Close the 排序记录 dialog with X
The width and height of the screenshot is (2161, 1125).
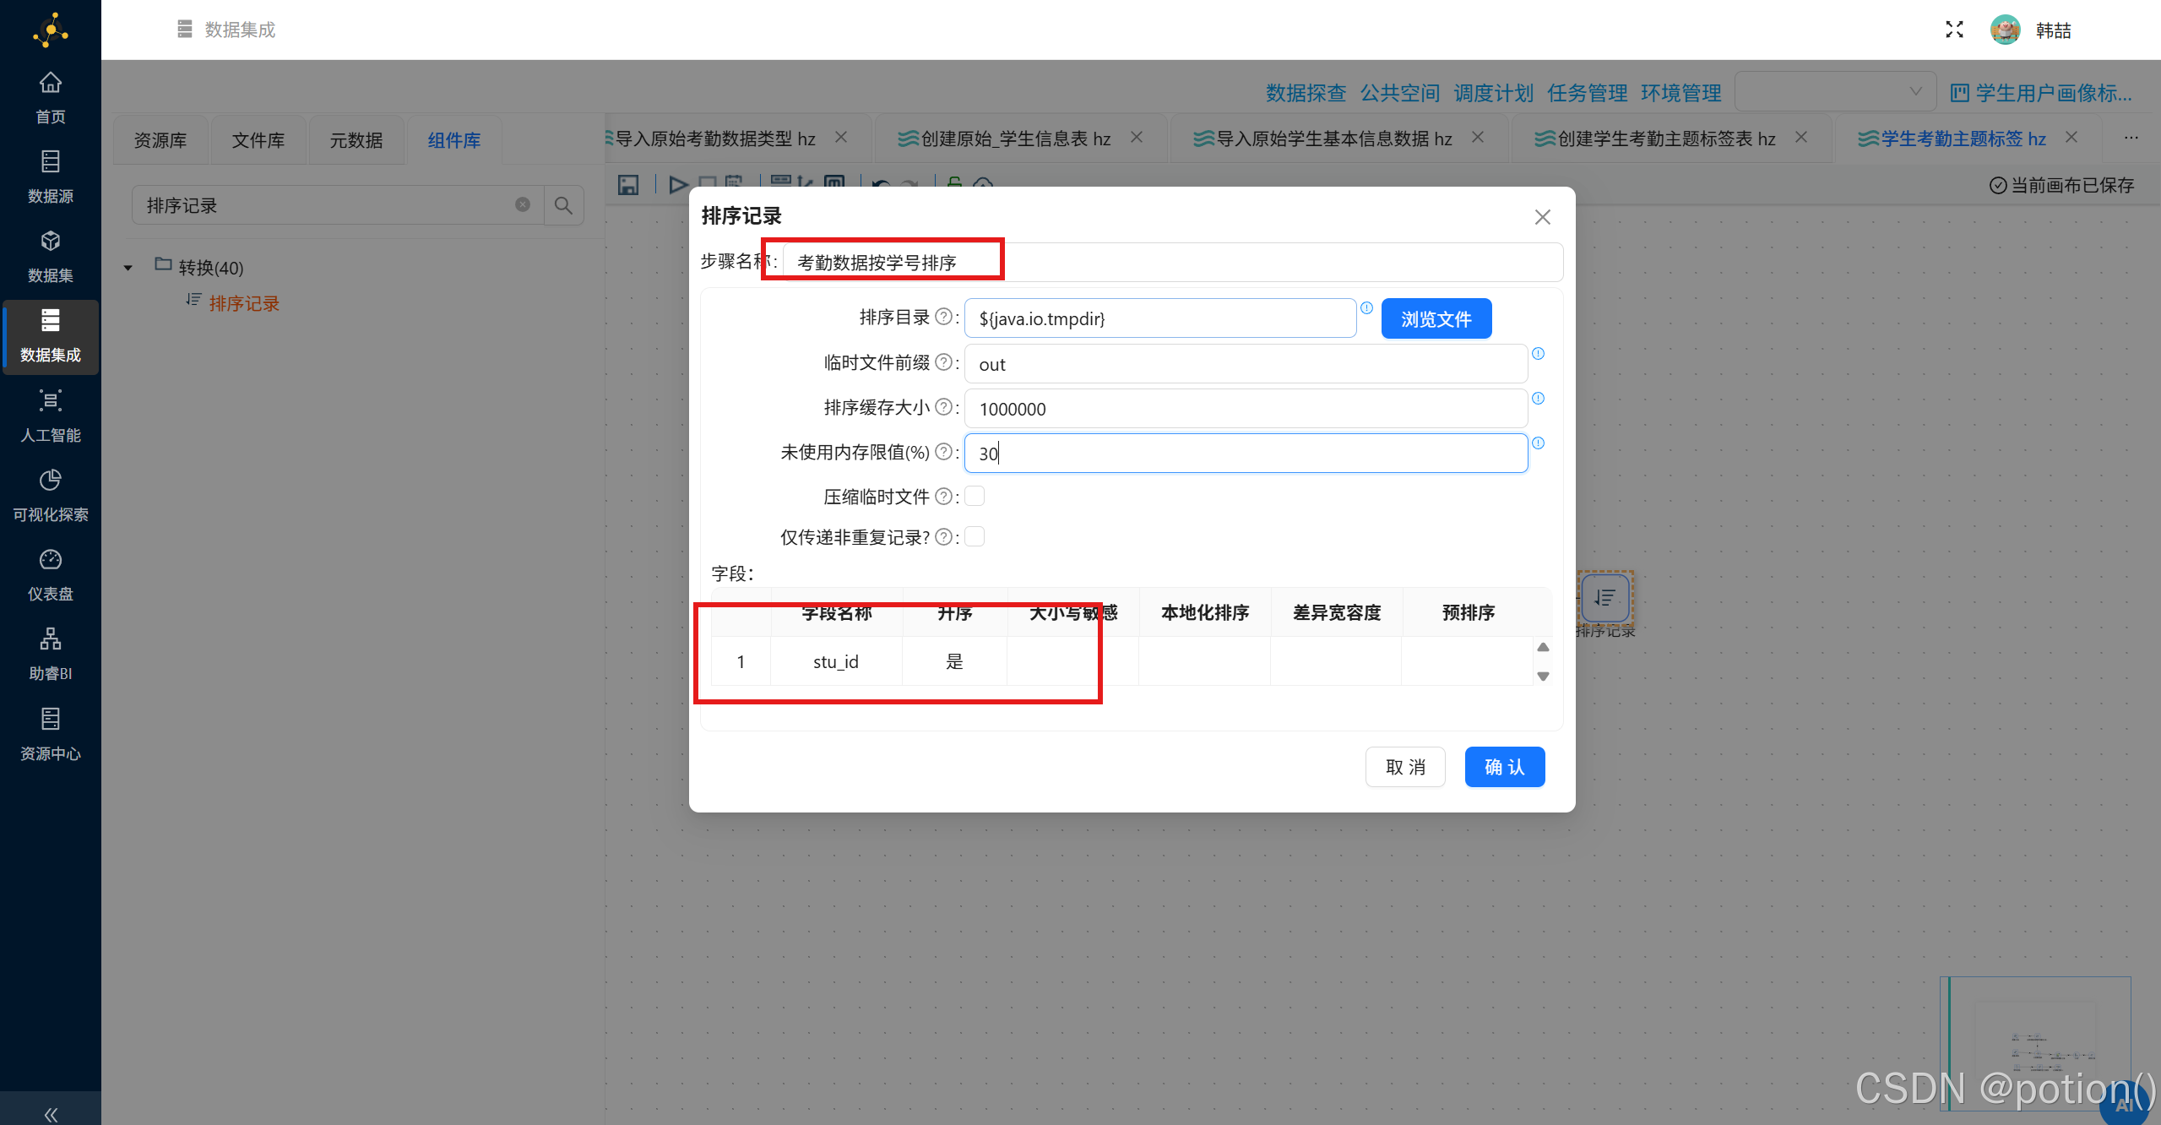[1543, 217]
